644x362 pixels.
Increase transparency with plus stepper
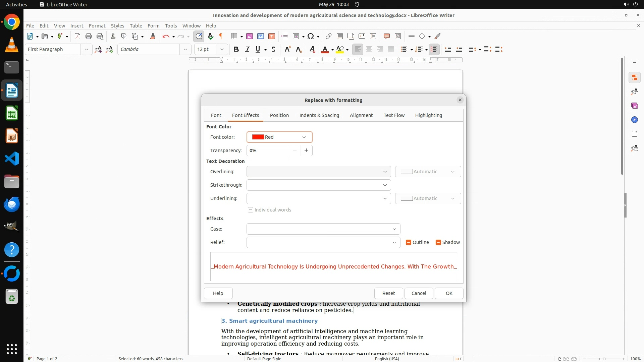pos(306,150)
